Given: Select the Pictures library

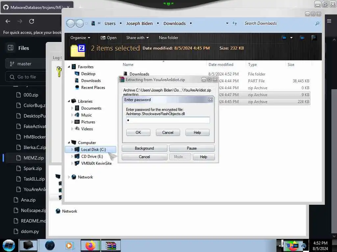Looking at the screenshot, I should point(88,122).
